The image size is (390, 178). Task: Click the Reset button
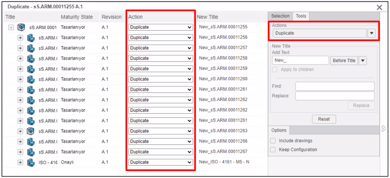pos(324,119)
